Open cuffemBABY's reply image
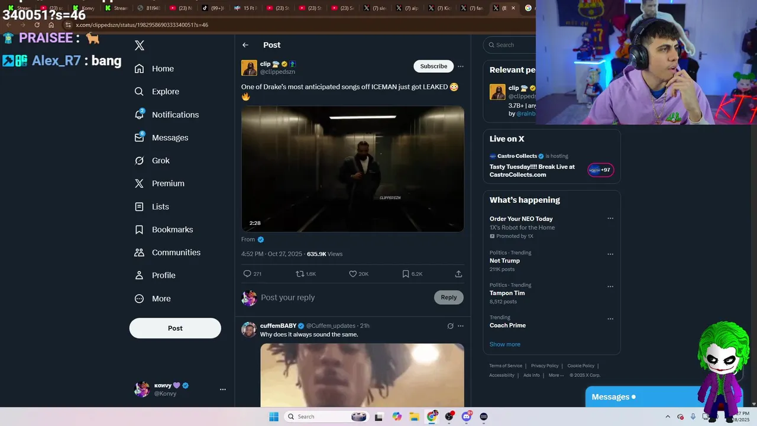This screenshot has height=426, width=757. 363,375
